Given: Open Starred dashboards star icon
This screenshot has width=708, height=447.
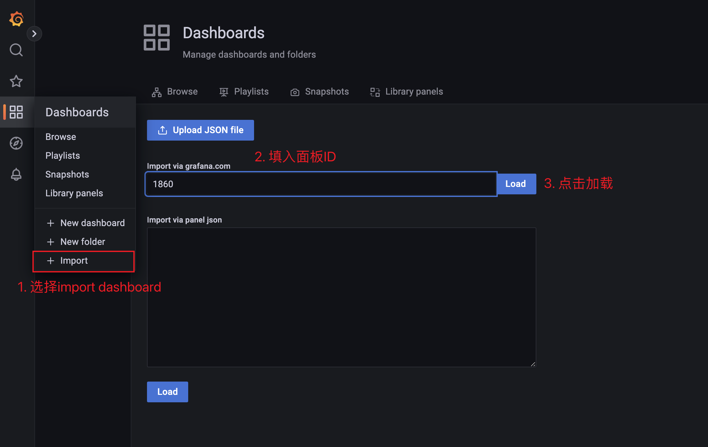Looking at the screenshot, I should point(16,81).
